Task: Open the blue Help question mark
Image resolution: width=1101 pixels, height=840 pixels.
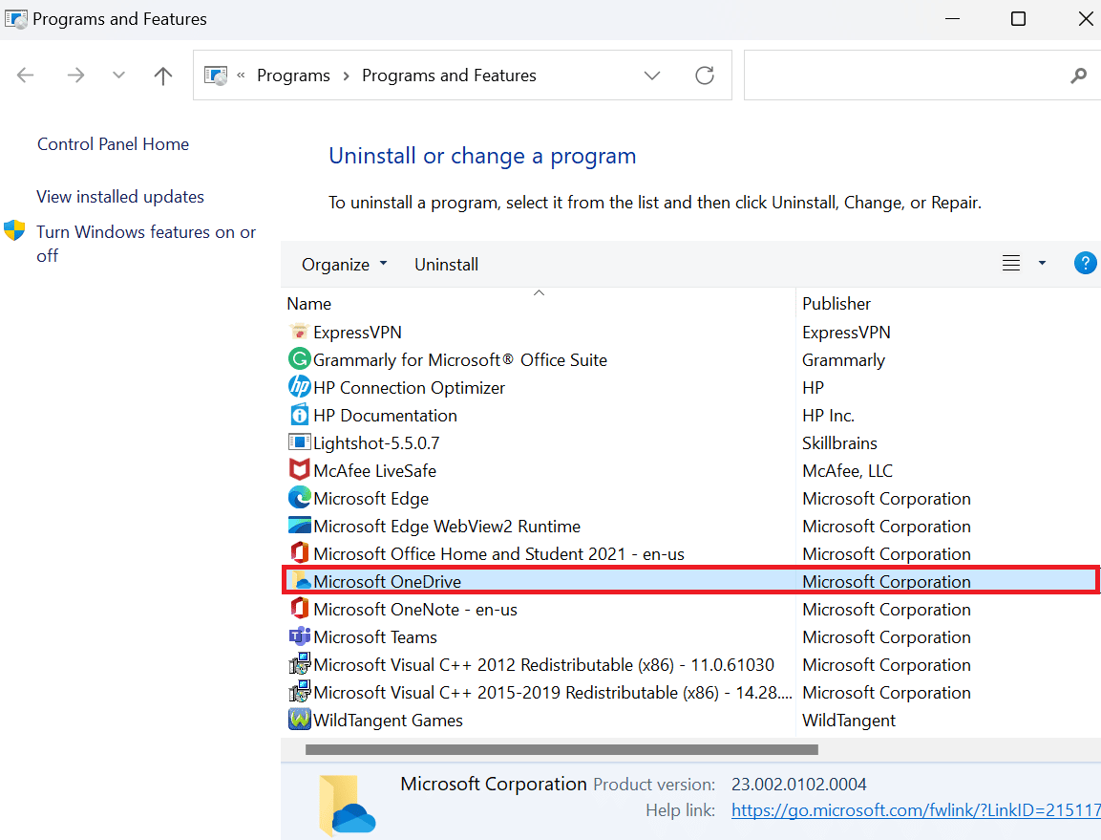Action: (x=1085, y=264)
